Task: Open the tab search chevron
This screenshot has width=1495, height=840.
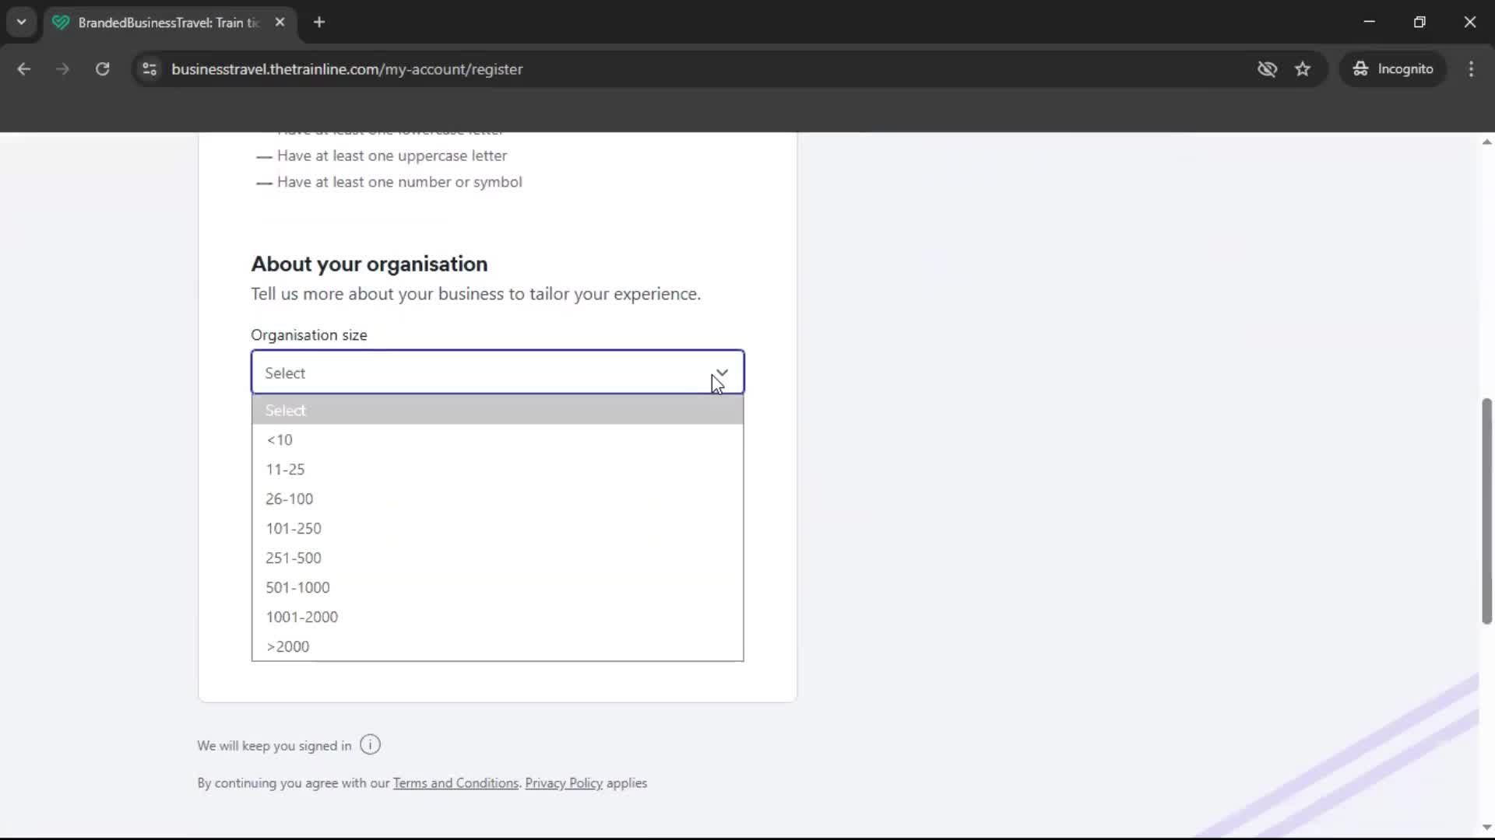Action: [21, 22]
